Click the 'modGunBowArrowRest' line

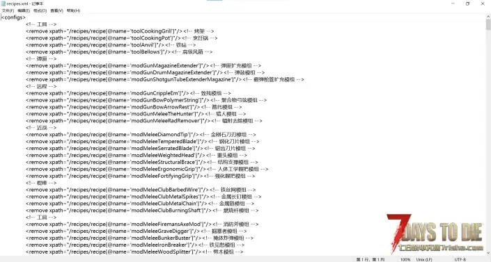point(134,107)
